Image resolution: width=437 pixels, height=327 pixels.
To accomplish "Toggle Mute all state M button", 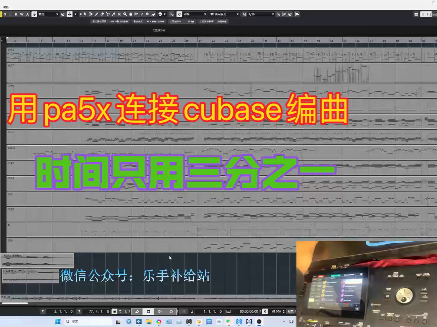I will [x=1, y=14].
